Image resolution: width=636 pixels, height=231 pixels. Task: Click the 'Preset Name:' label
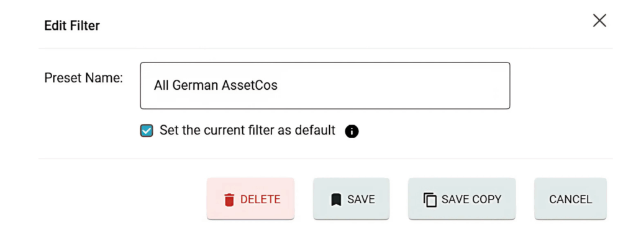click(x=83, y=77)
